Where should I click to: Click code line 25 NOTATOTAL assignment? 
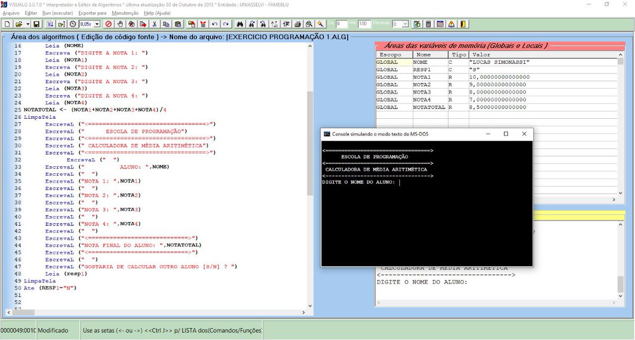click(x=95, y=110)
